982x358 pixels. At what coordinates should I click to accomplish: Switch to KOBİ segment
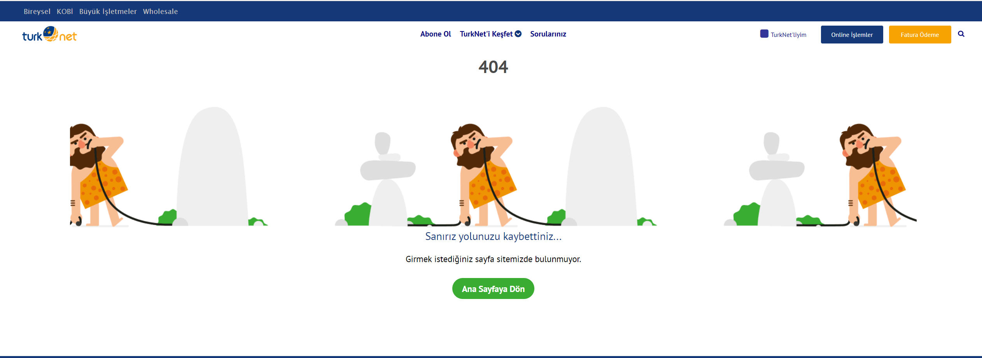(65, 12)
